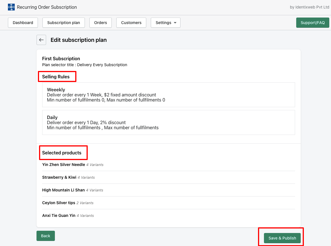
Task: Open the Orders tab
Action: click(100, 23)
